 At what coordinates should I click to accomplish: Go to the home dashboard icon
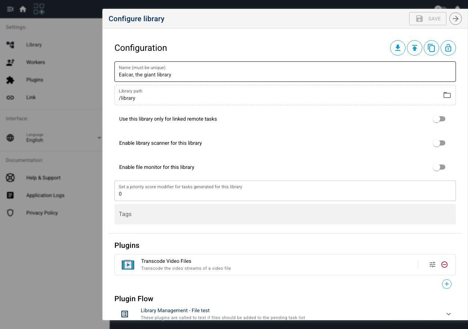(x=23, y=9)
